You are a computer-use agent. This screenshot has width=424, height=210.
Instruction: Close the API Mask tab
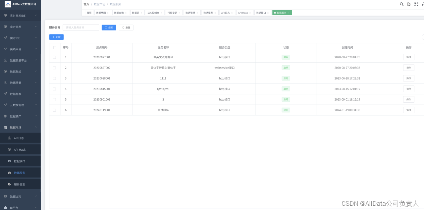pyautogui.click(x=250, y=13)
